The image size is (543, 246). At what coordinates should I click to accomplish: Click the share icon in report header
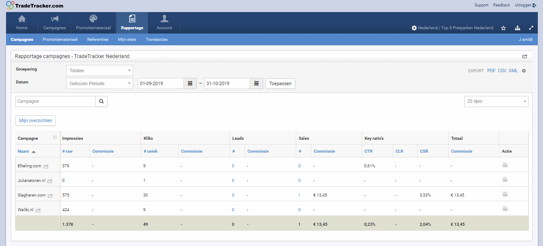point(524,56)
